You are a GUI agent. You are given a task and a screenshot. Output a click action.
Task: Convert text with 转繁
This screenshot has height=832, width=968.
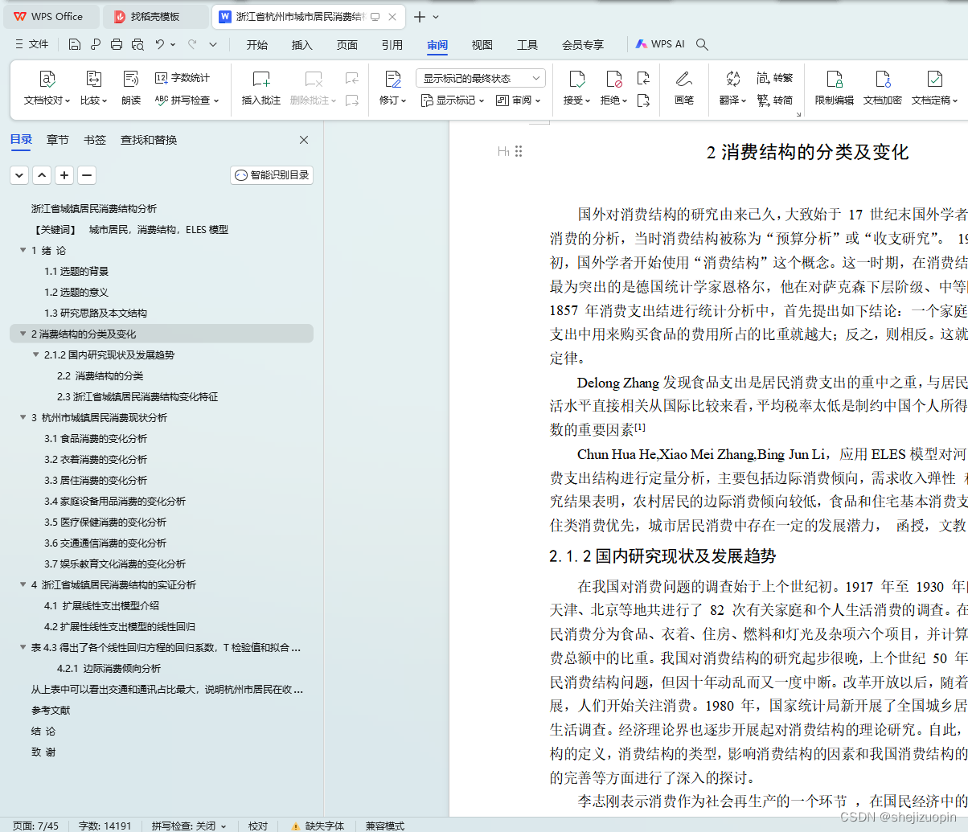pos(775,78)
